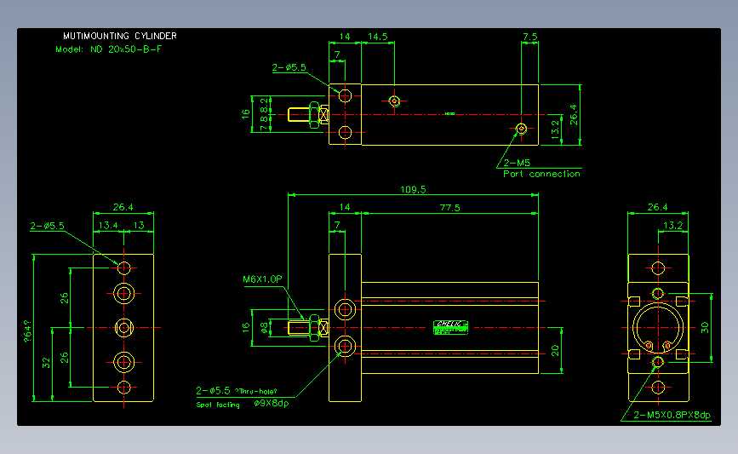Select the 14 dimension in front view

click(x=345, y=207)
